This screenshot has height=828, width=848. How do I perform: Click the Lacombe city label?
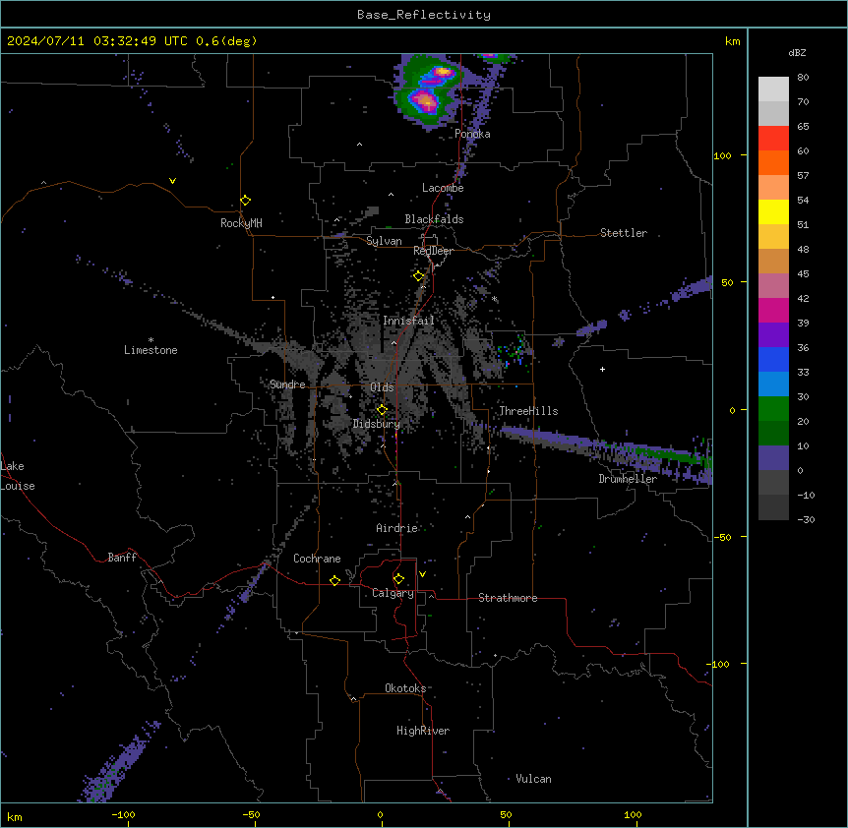[443, 188]
